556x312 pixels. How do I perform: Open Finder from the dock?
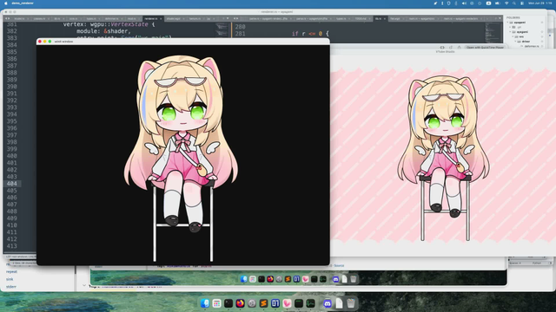coord(205,303)
